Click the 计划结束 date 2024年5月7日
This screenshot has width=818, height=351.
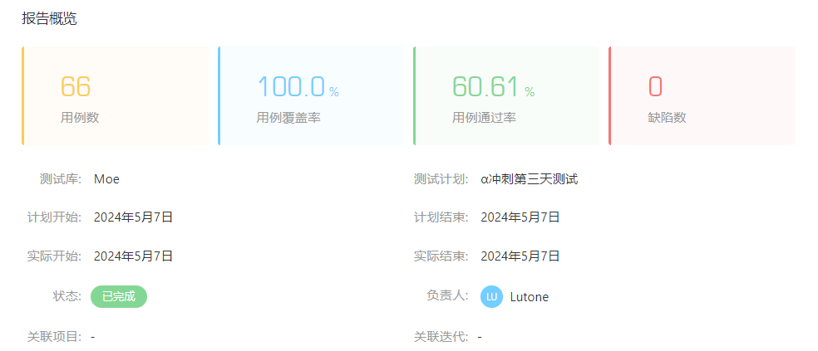tap(520, 217)
